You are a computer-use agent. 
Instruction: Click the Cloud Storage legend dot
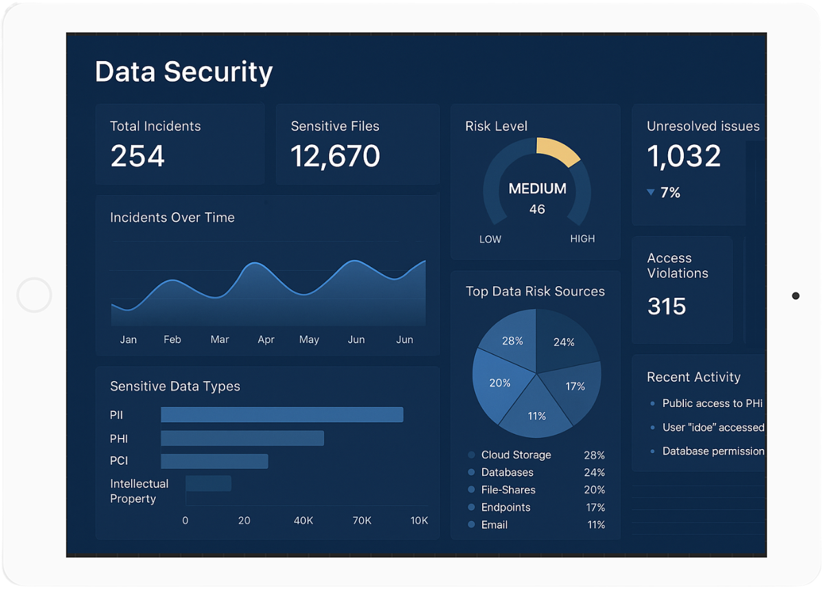[471, 455]
